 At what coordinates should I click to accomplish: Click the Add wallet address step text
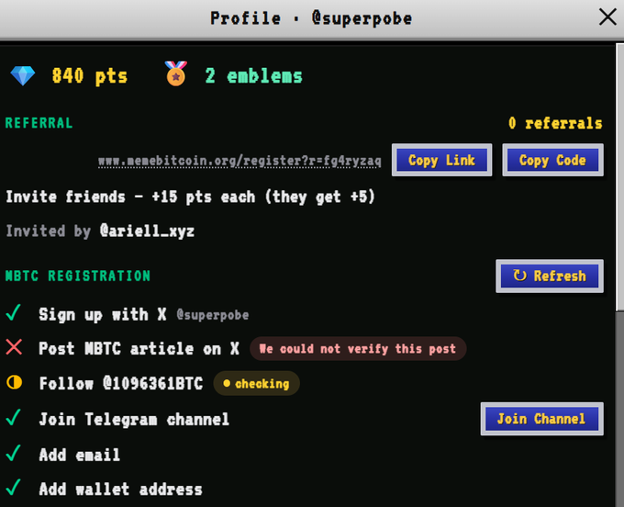click(120, 489)
